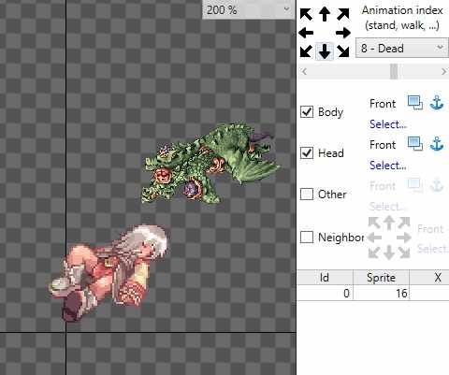Uncheck the Body checkbox
This screenshot has height=375, width=449.
[307, 111]
